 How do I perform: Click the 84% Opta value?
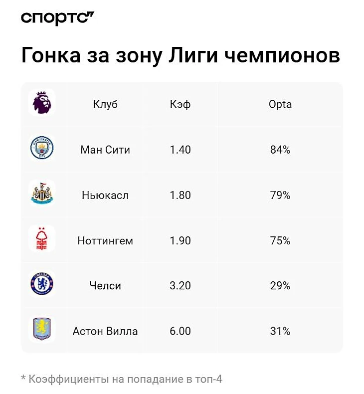[x=280, y=150]
